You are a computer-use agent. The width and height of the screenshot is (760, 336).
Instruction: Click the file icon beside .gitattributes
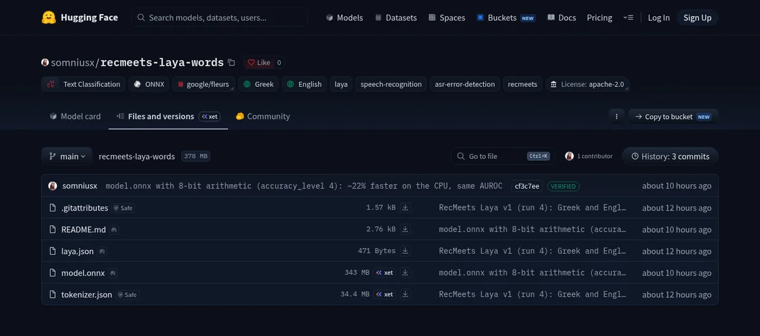[x=53, y=208]
